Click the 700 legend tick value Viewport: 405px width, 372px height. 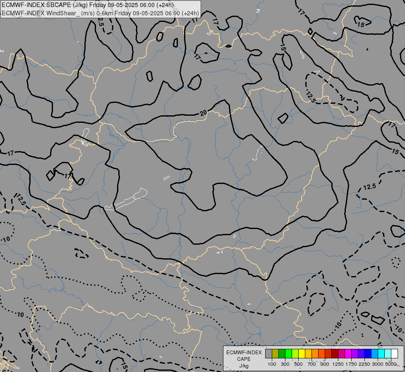coord(312,364)
